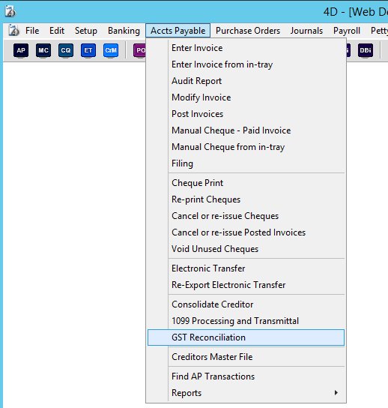
Task: Click the CrM toolbar icon
Action: coord(111,50)
